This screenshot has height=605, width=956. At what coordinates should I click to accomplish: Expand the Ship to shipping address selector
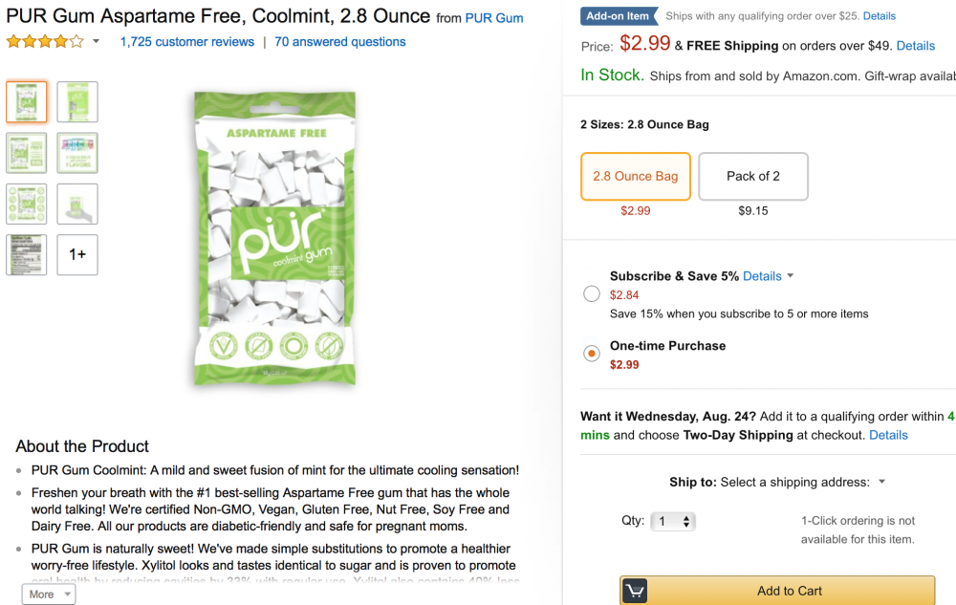click(881, 482)
